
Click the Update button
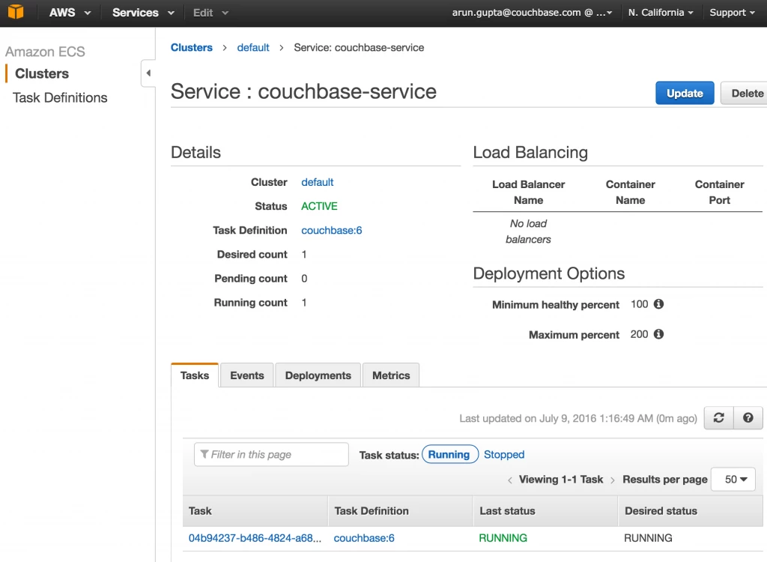pos(685,93)
